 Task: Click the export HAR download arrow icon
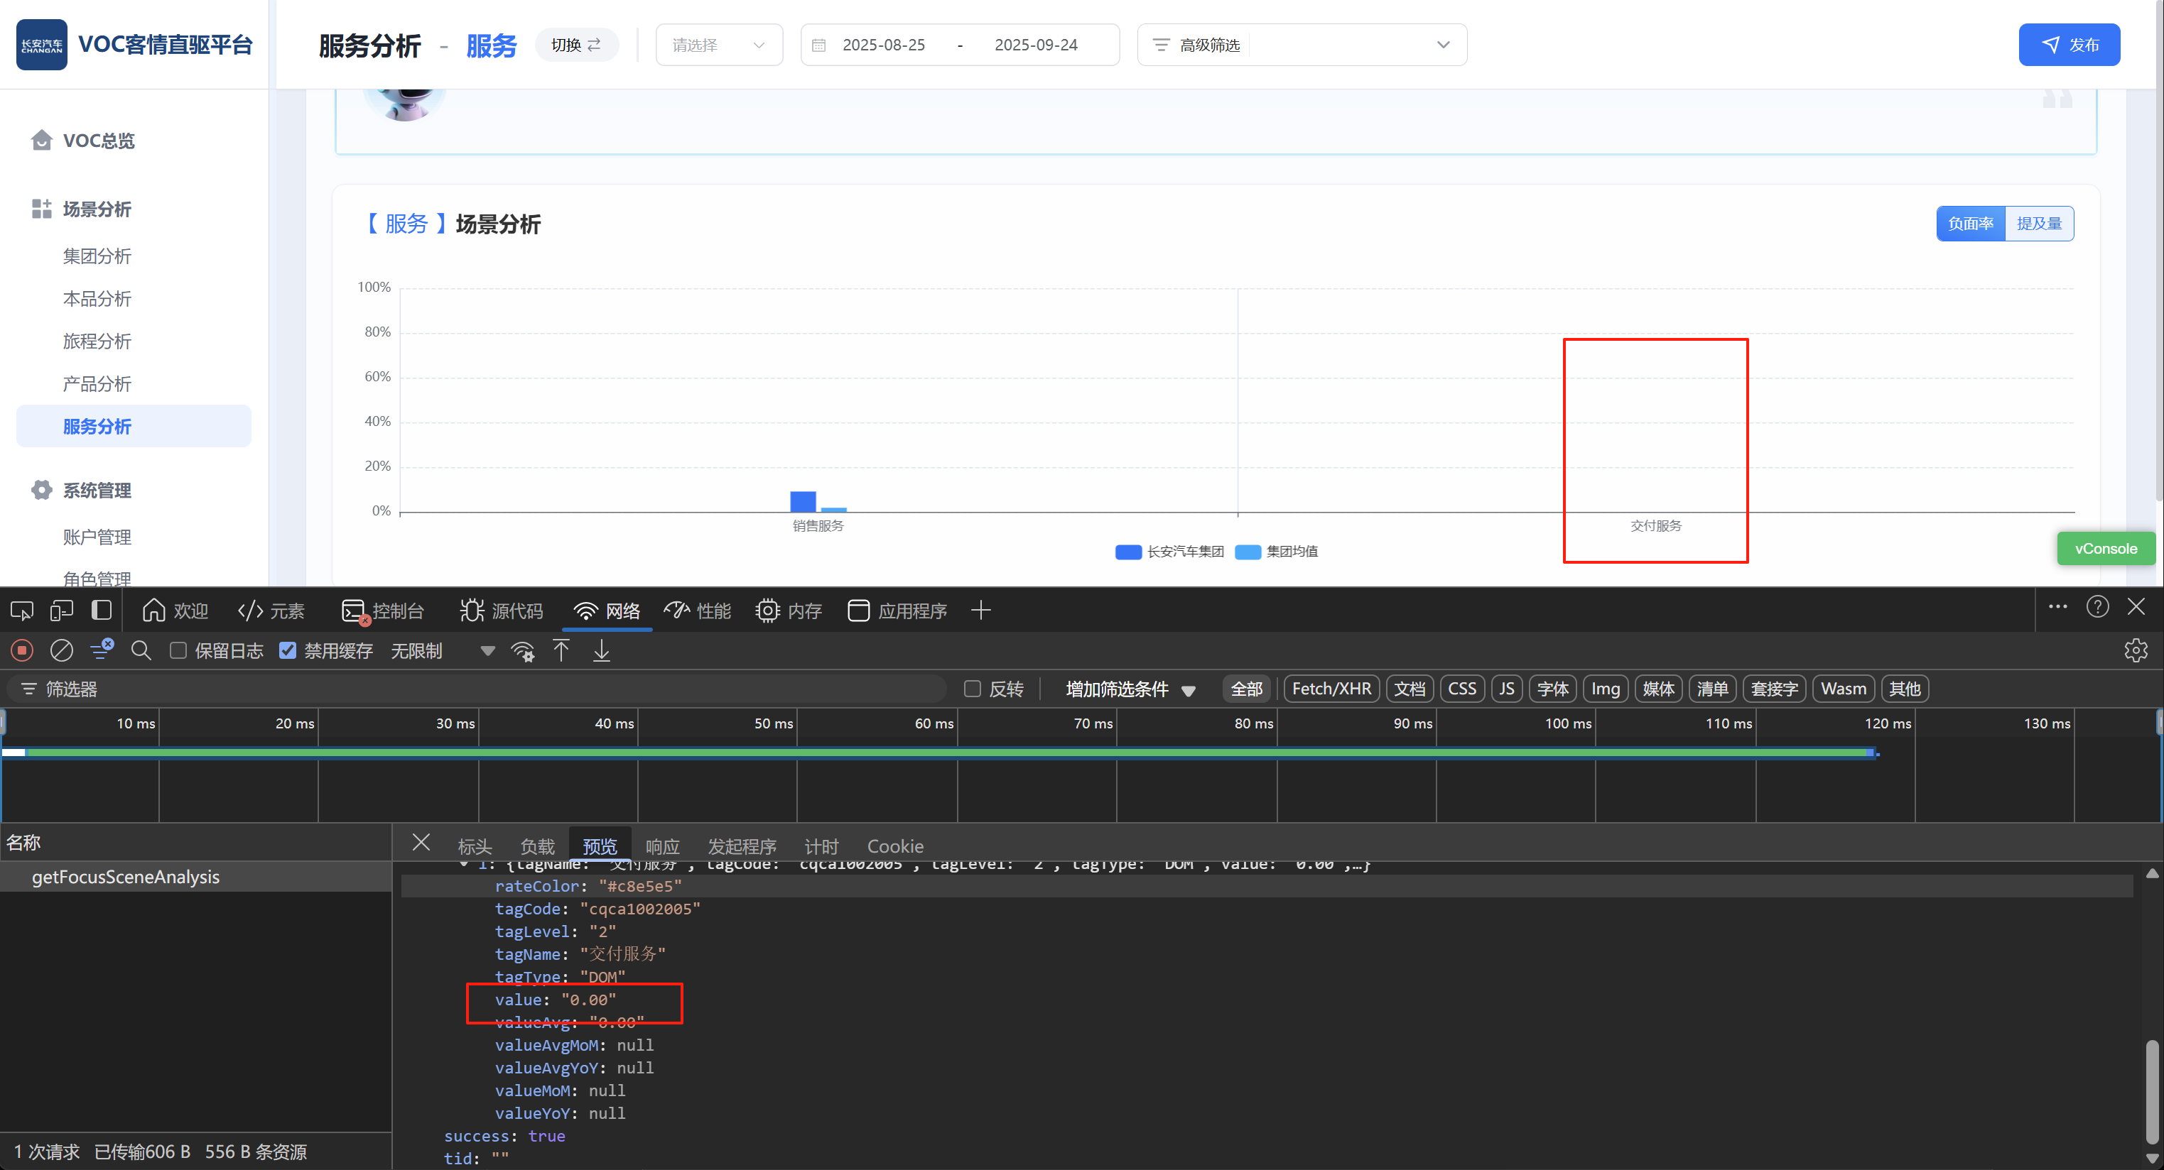(602, 650)
